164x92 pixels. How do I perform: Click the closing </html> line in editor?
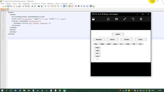[11, 34]
